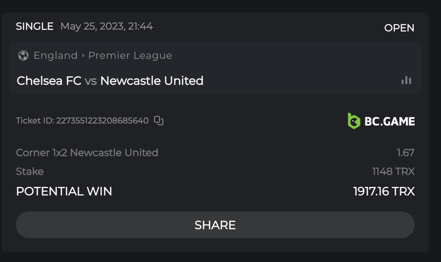Click the soccer ball sport icon
Viewport: 441px width, 262px height.
[23, 55]
